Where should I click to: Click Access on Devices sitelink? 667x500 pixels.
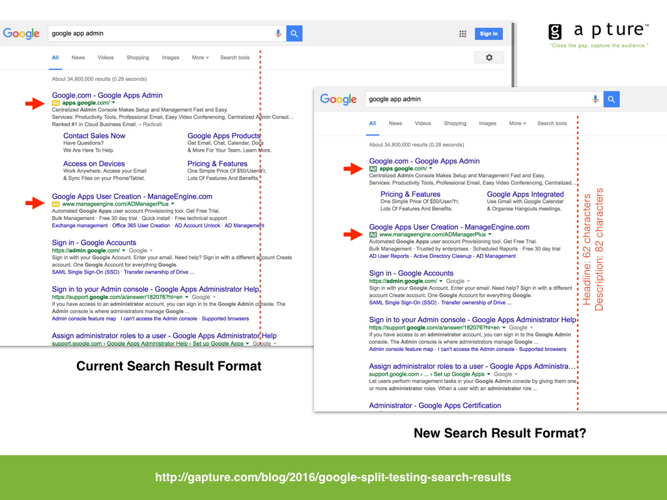click(x=94, y=163)
